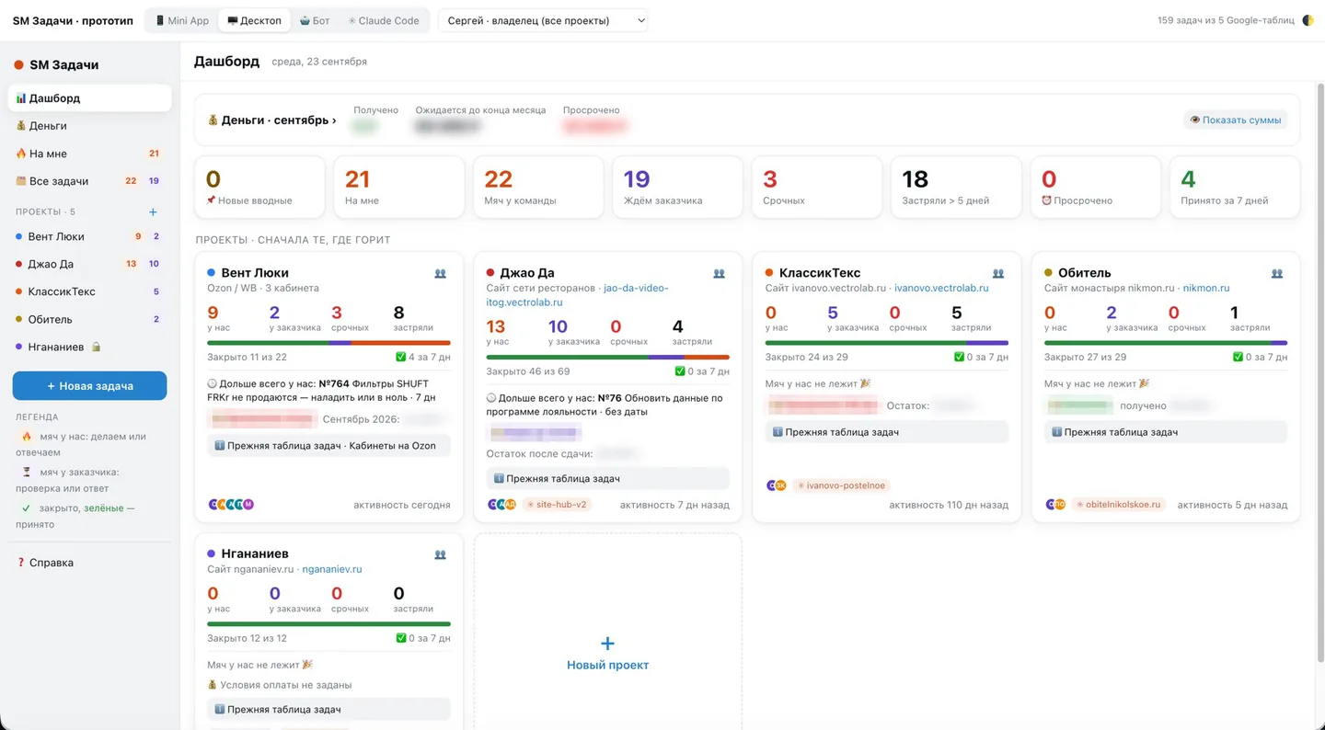The height and width of the screenshot is (730, 1325).
Task: Click the team members icon on Джао Да card
Action: coord(719,273)
